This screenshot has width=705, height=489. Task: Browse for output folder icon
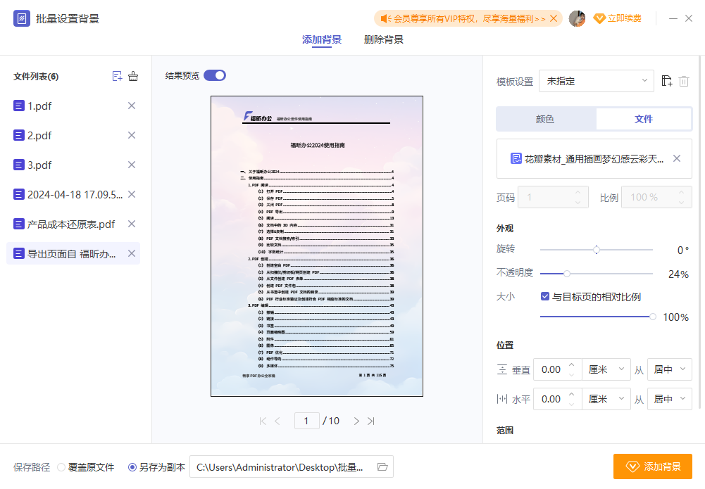[x=382, y=467]
